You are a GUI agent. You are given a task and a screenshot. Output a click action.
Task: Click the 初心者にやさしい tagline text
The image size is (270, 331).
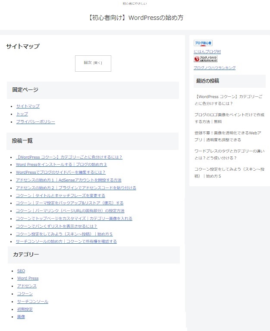[x=135, y=3]
